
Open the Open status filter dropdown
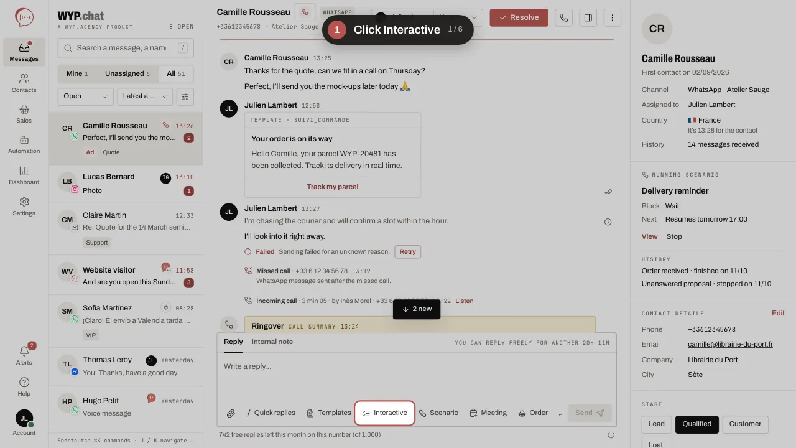point(85,96)
